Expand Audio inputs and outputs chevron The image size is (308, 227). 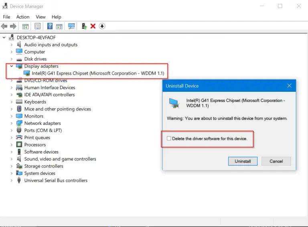(x=12, y=45)
